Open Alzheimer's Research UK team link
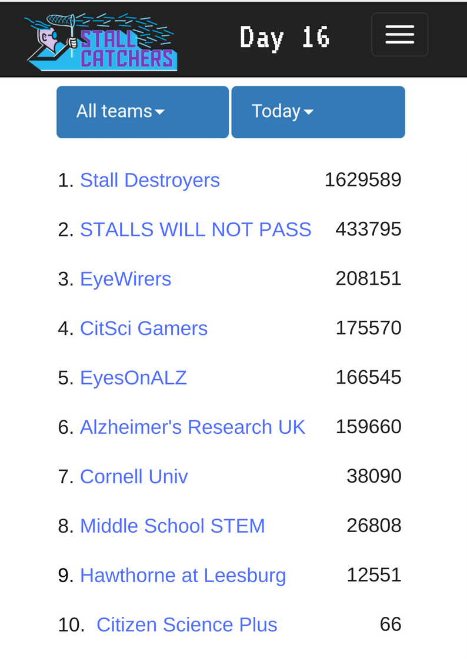467x661 pixels. [192, 427]
